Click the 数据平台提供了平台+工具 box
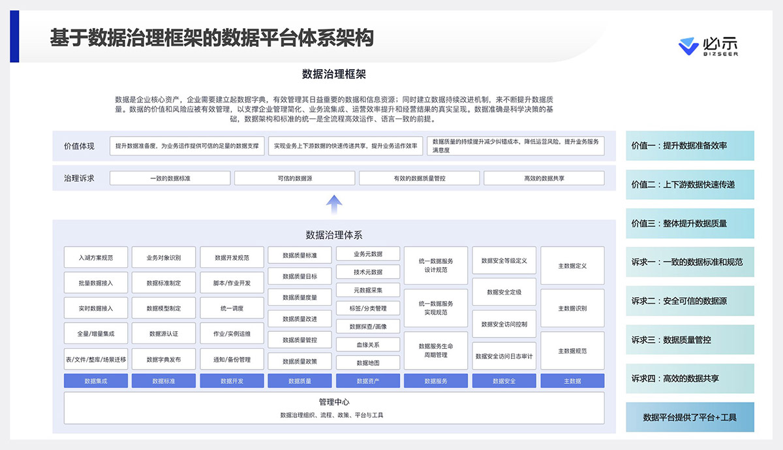 [690, 417]
